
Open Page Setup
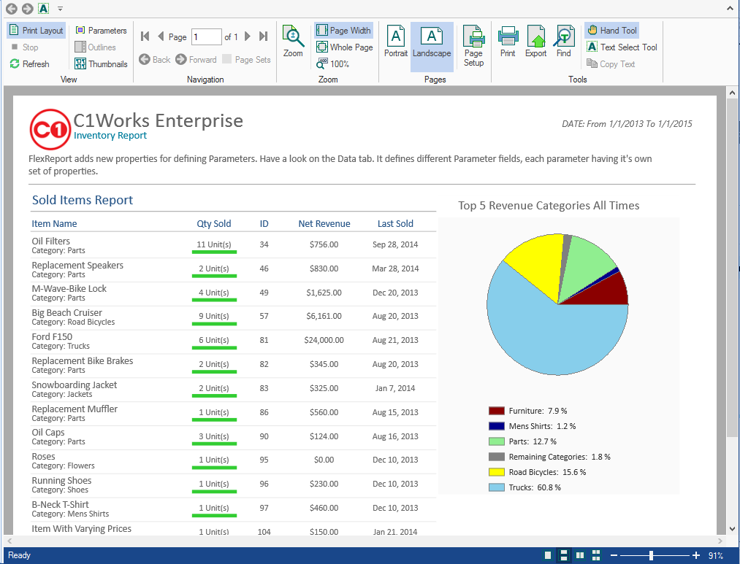473,46
